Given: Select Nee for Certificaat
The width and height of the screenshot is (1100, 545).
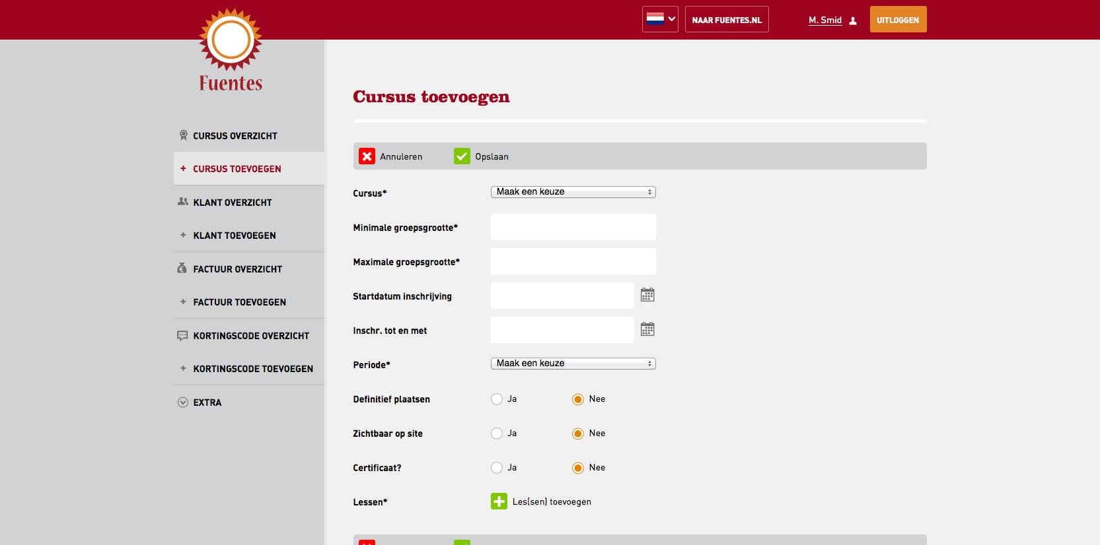Looking at the screenshot, I should 578,468.
